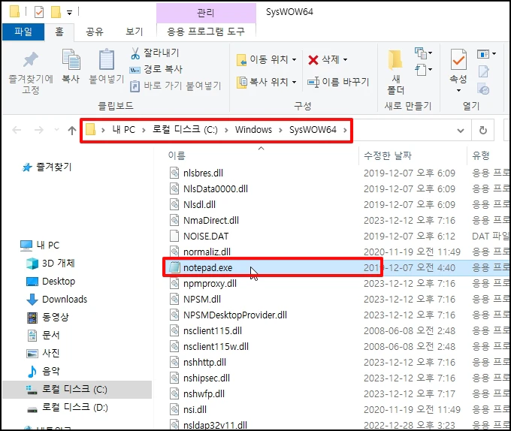Expand the Properties (속성) dropdown arrow
The image size is (511, 431).
(458, 90)
